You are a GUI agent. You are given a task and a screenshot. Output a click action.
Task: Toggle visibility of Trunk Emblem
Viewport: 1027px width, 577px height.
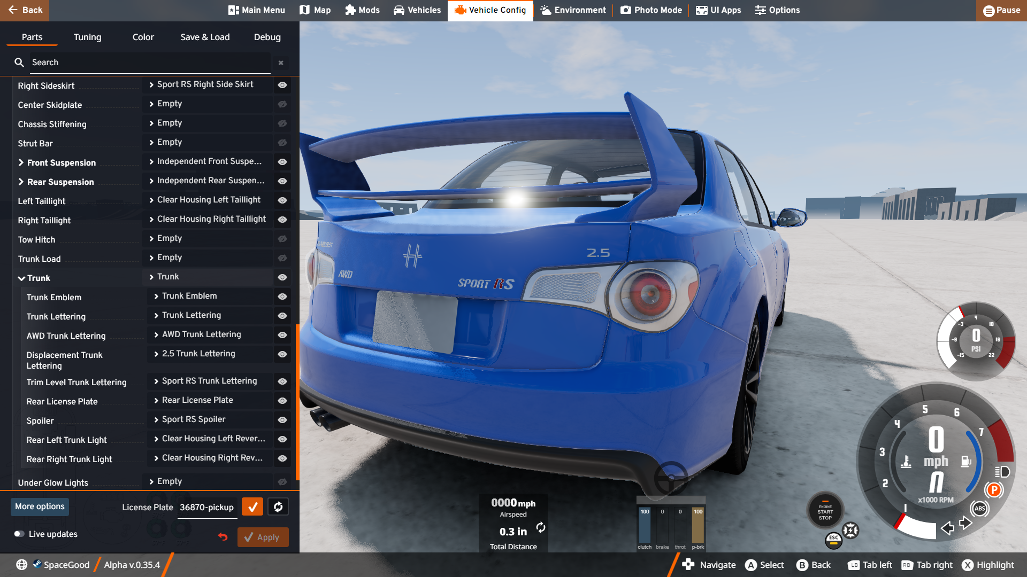coord(282,297)
